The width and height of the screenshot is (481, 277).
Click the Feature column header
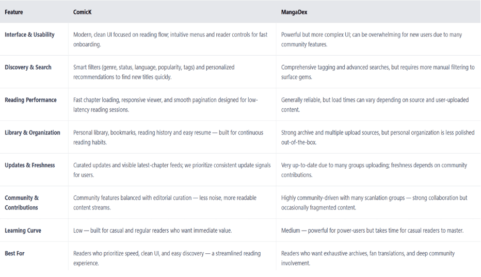click(x=14, y=12)
